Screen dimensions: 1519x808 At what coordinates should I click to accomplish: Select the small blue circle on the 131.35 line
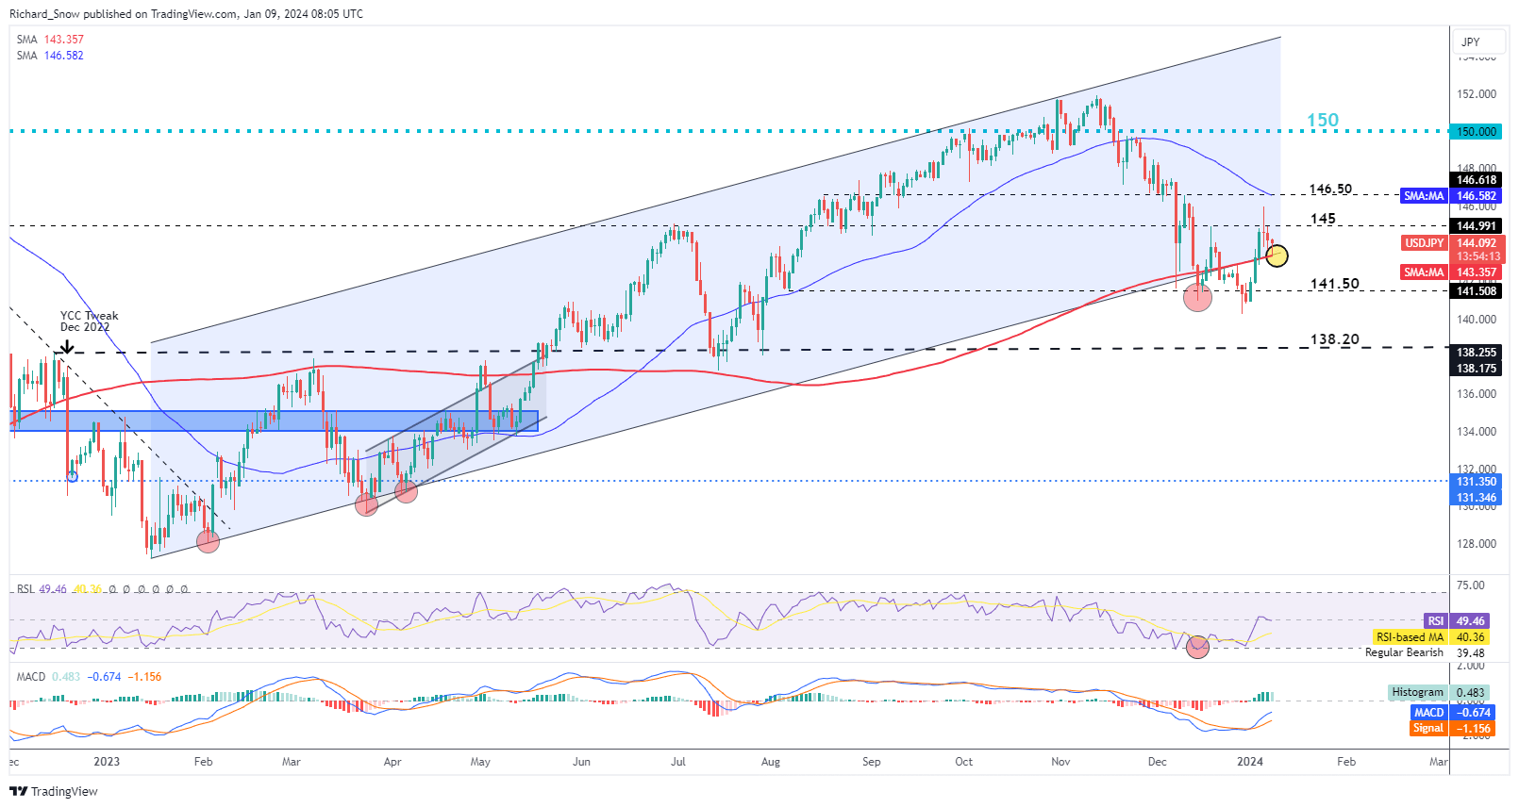(73, 476)
